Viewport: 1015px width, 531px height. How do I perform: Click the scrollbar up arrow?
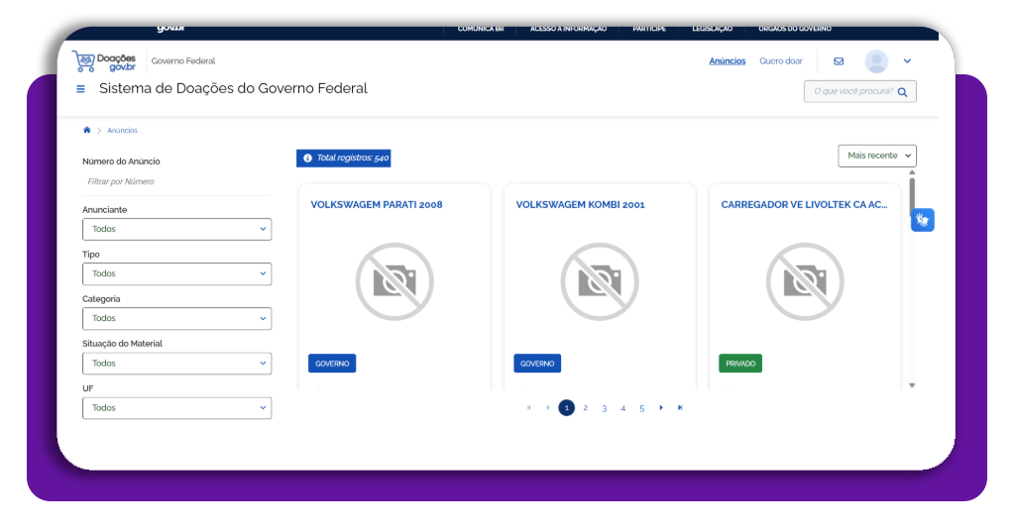tap(912, 172)
